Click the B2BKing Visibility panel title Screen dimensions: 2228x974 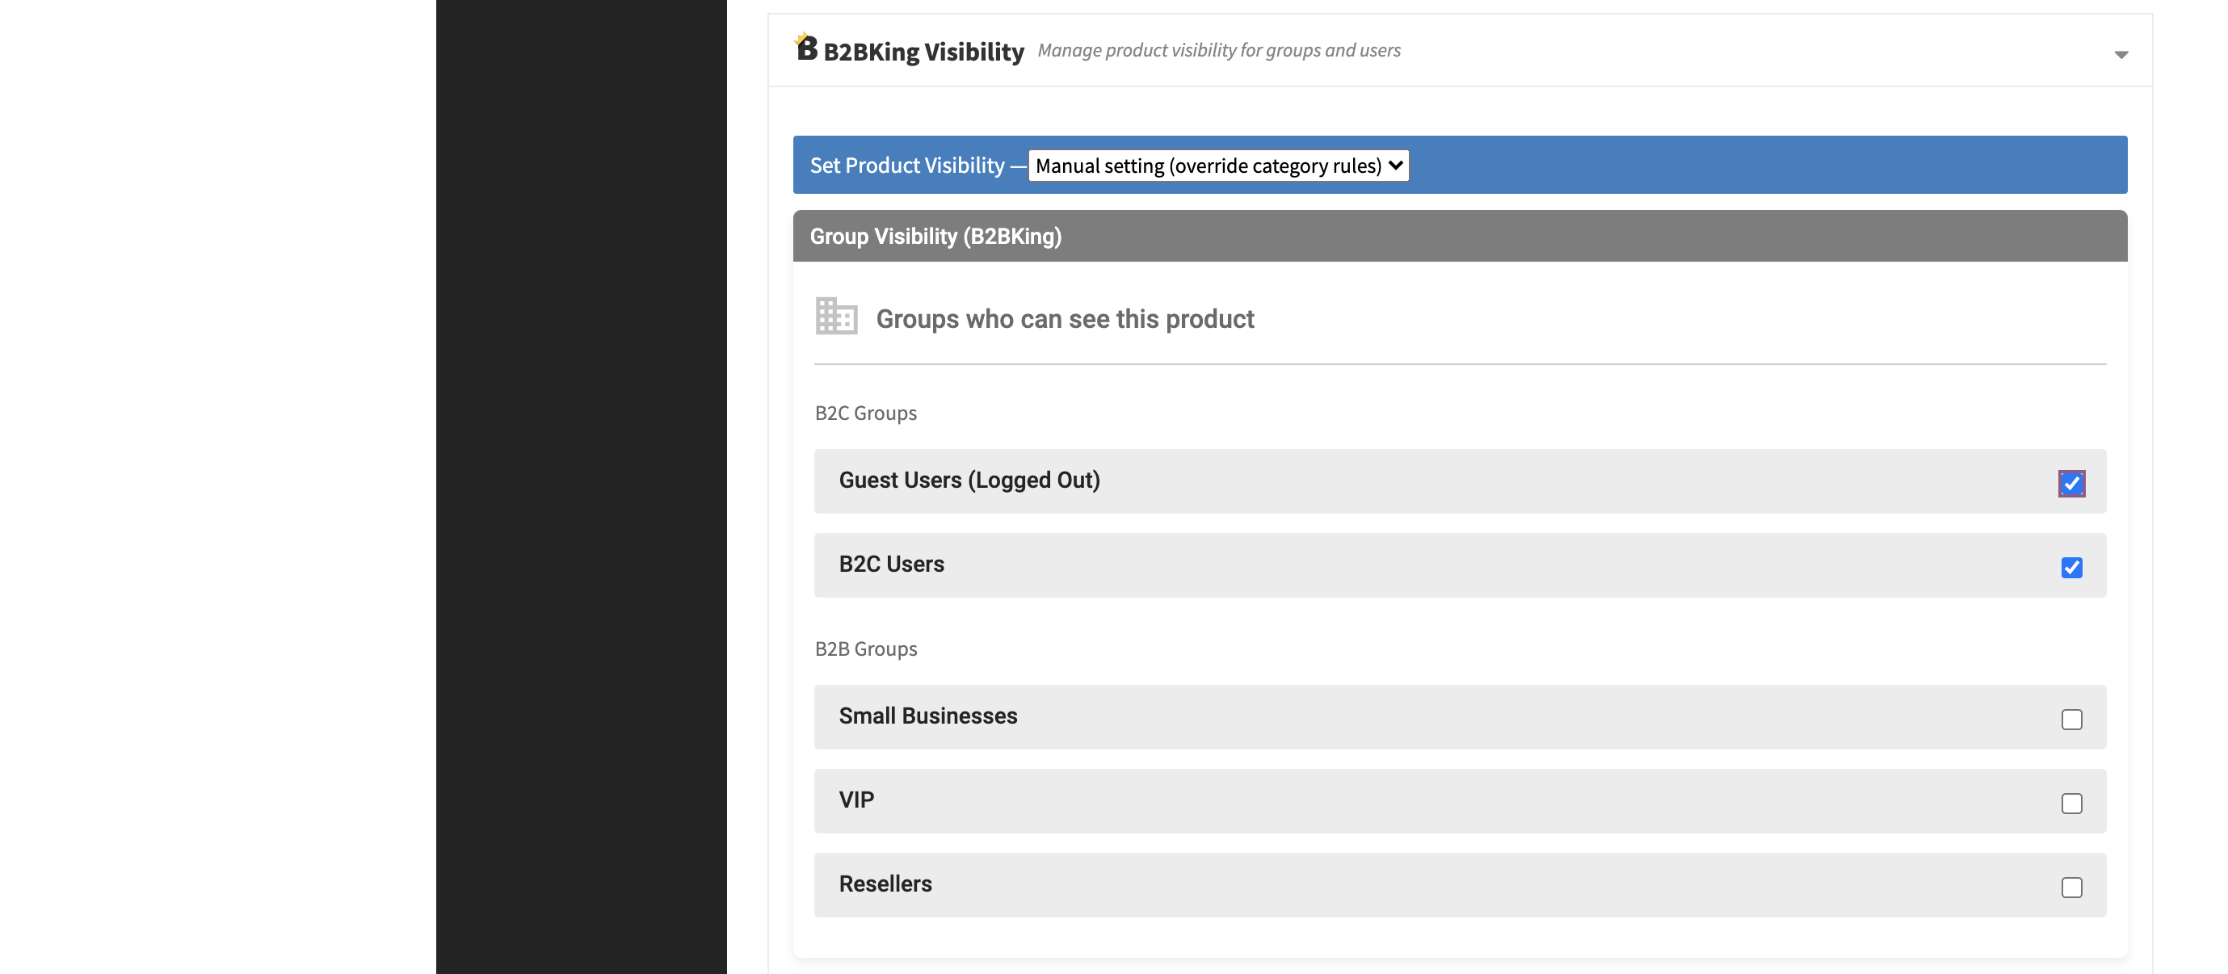click(x=923, y=51)
